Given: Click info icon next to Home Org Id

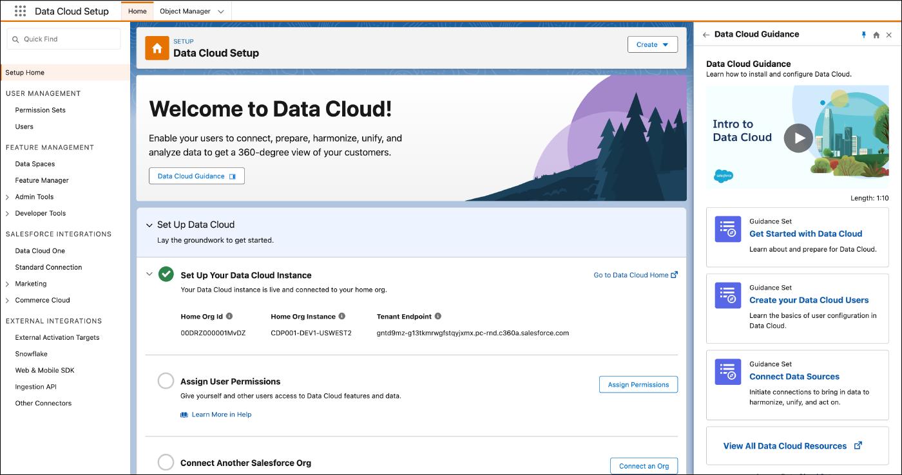Looking at the screenshot, I should click(x=229, y=317).
